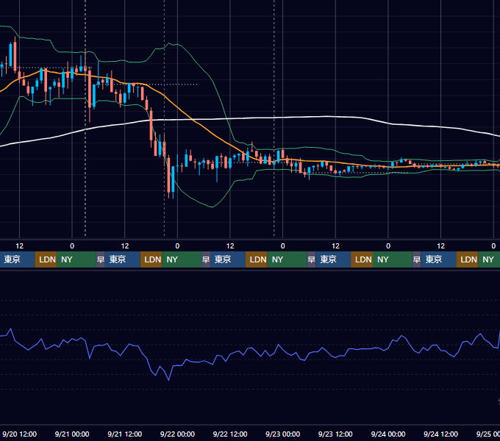Click the LDN session label on 9/22
Viewport: 500px width, 441px height.
click(x=258, y=259)
